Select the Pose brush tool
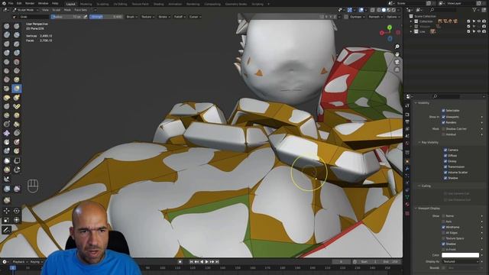The width and height of the screenshot is (489, 275). pyautogui.click(x=17, y=106)
